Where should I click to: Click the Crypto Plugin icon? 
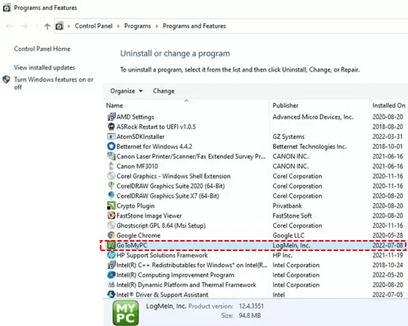(111, 205)
